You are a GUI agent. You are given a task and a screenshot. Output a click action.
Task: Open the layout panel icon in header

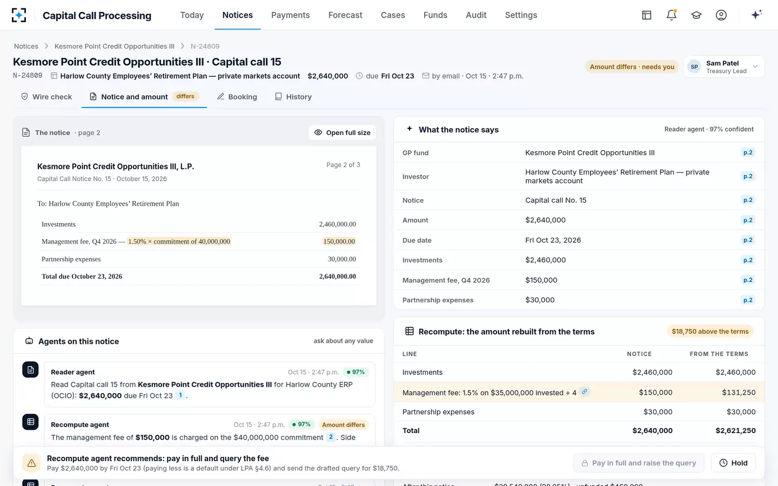(x=647, y=15)
